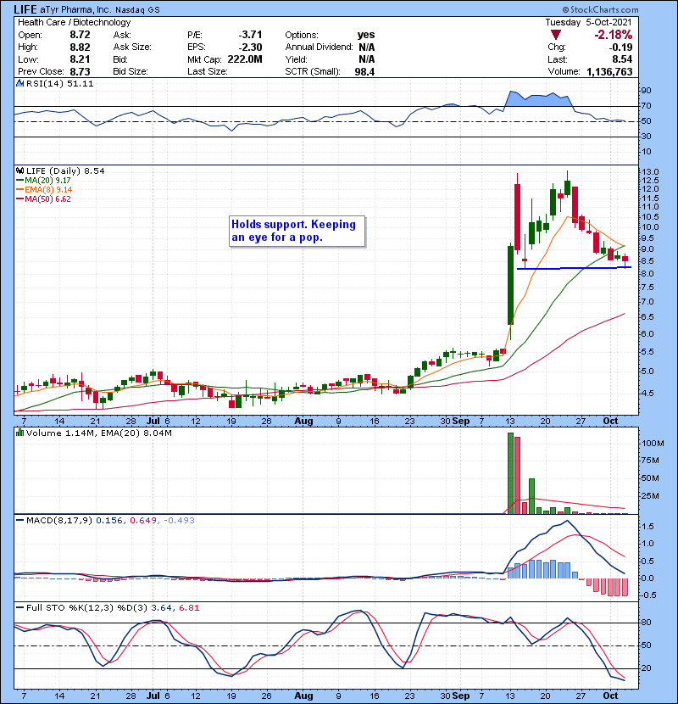Click the stochastic %K 3.64 value

161,607
